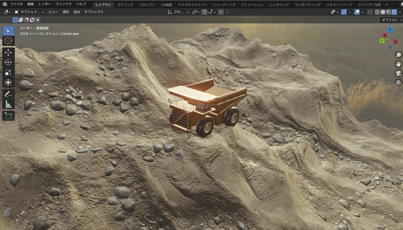The width and height of the screenshot is (403, 230).
Task: Open the ヘルプ menu
Action: (x=81, y=4)
